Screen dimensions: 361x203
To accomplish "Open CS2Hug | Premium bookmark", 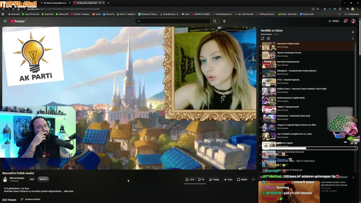I will (x=266, y=14).
